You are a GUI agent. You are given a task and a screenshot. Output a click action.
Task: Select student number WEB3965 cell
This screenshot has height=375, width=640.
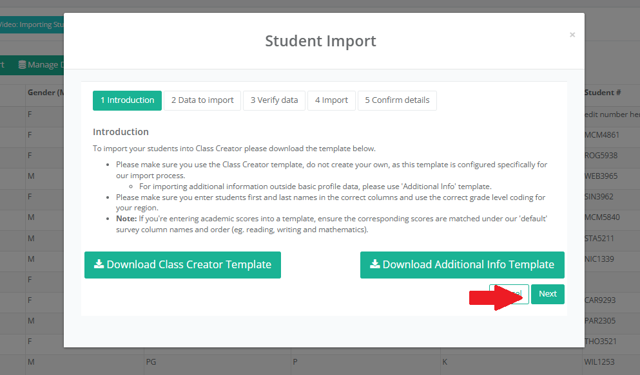pos(601,176)
